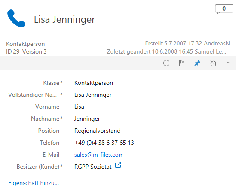Toggle the blue pin icon
The image size is (236, 191).
pyautogui.click(x=197, y=63)
